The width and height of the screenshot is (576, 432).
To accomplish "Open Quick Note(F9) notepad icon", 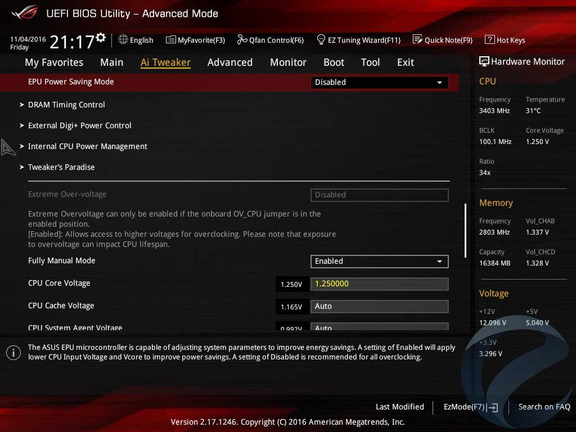I will tap(417, 39).
